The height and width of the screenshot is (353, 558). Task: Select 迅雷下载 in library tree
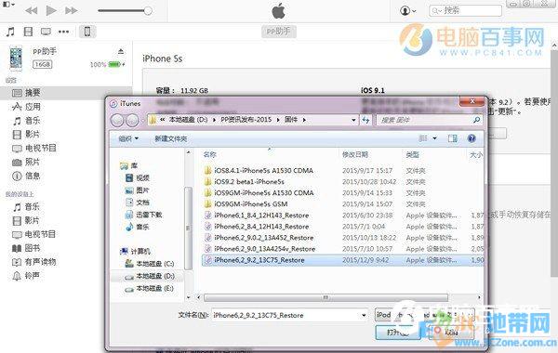click(x=144, y=215)
